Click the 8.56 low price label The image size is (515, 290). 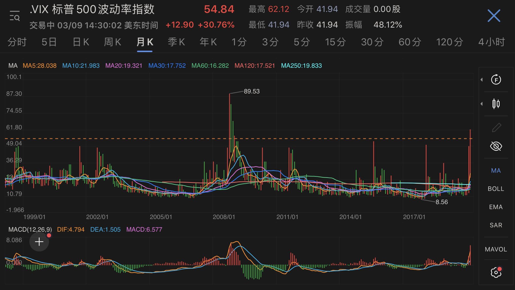[x=442, y=202]
